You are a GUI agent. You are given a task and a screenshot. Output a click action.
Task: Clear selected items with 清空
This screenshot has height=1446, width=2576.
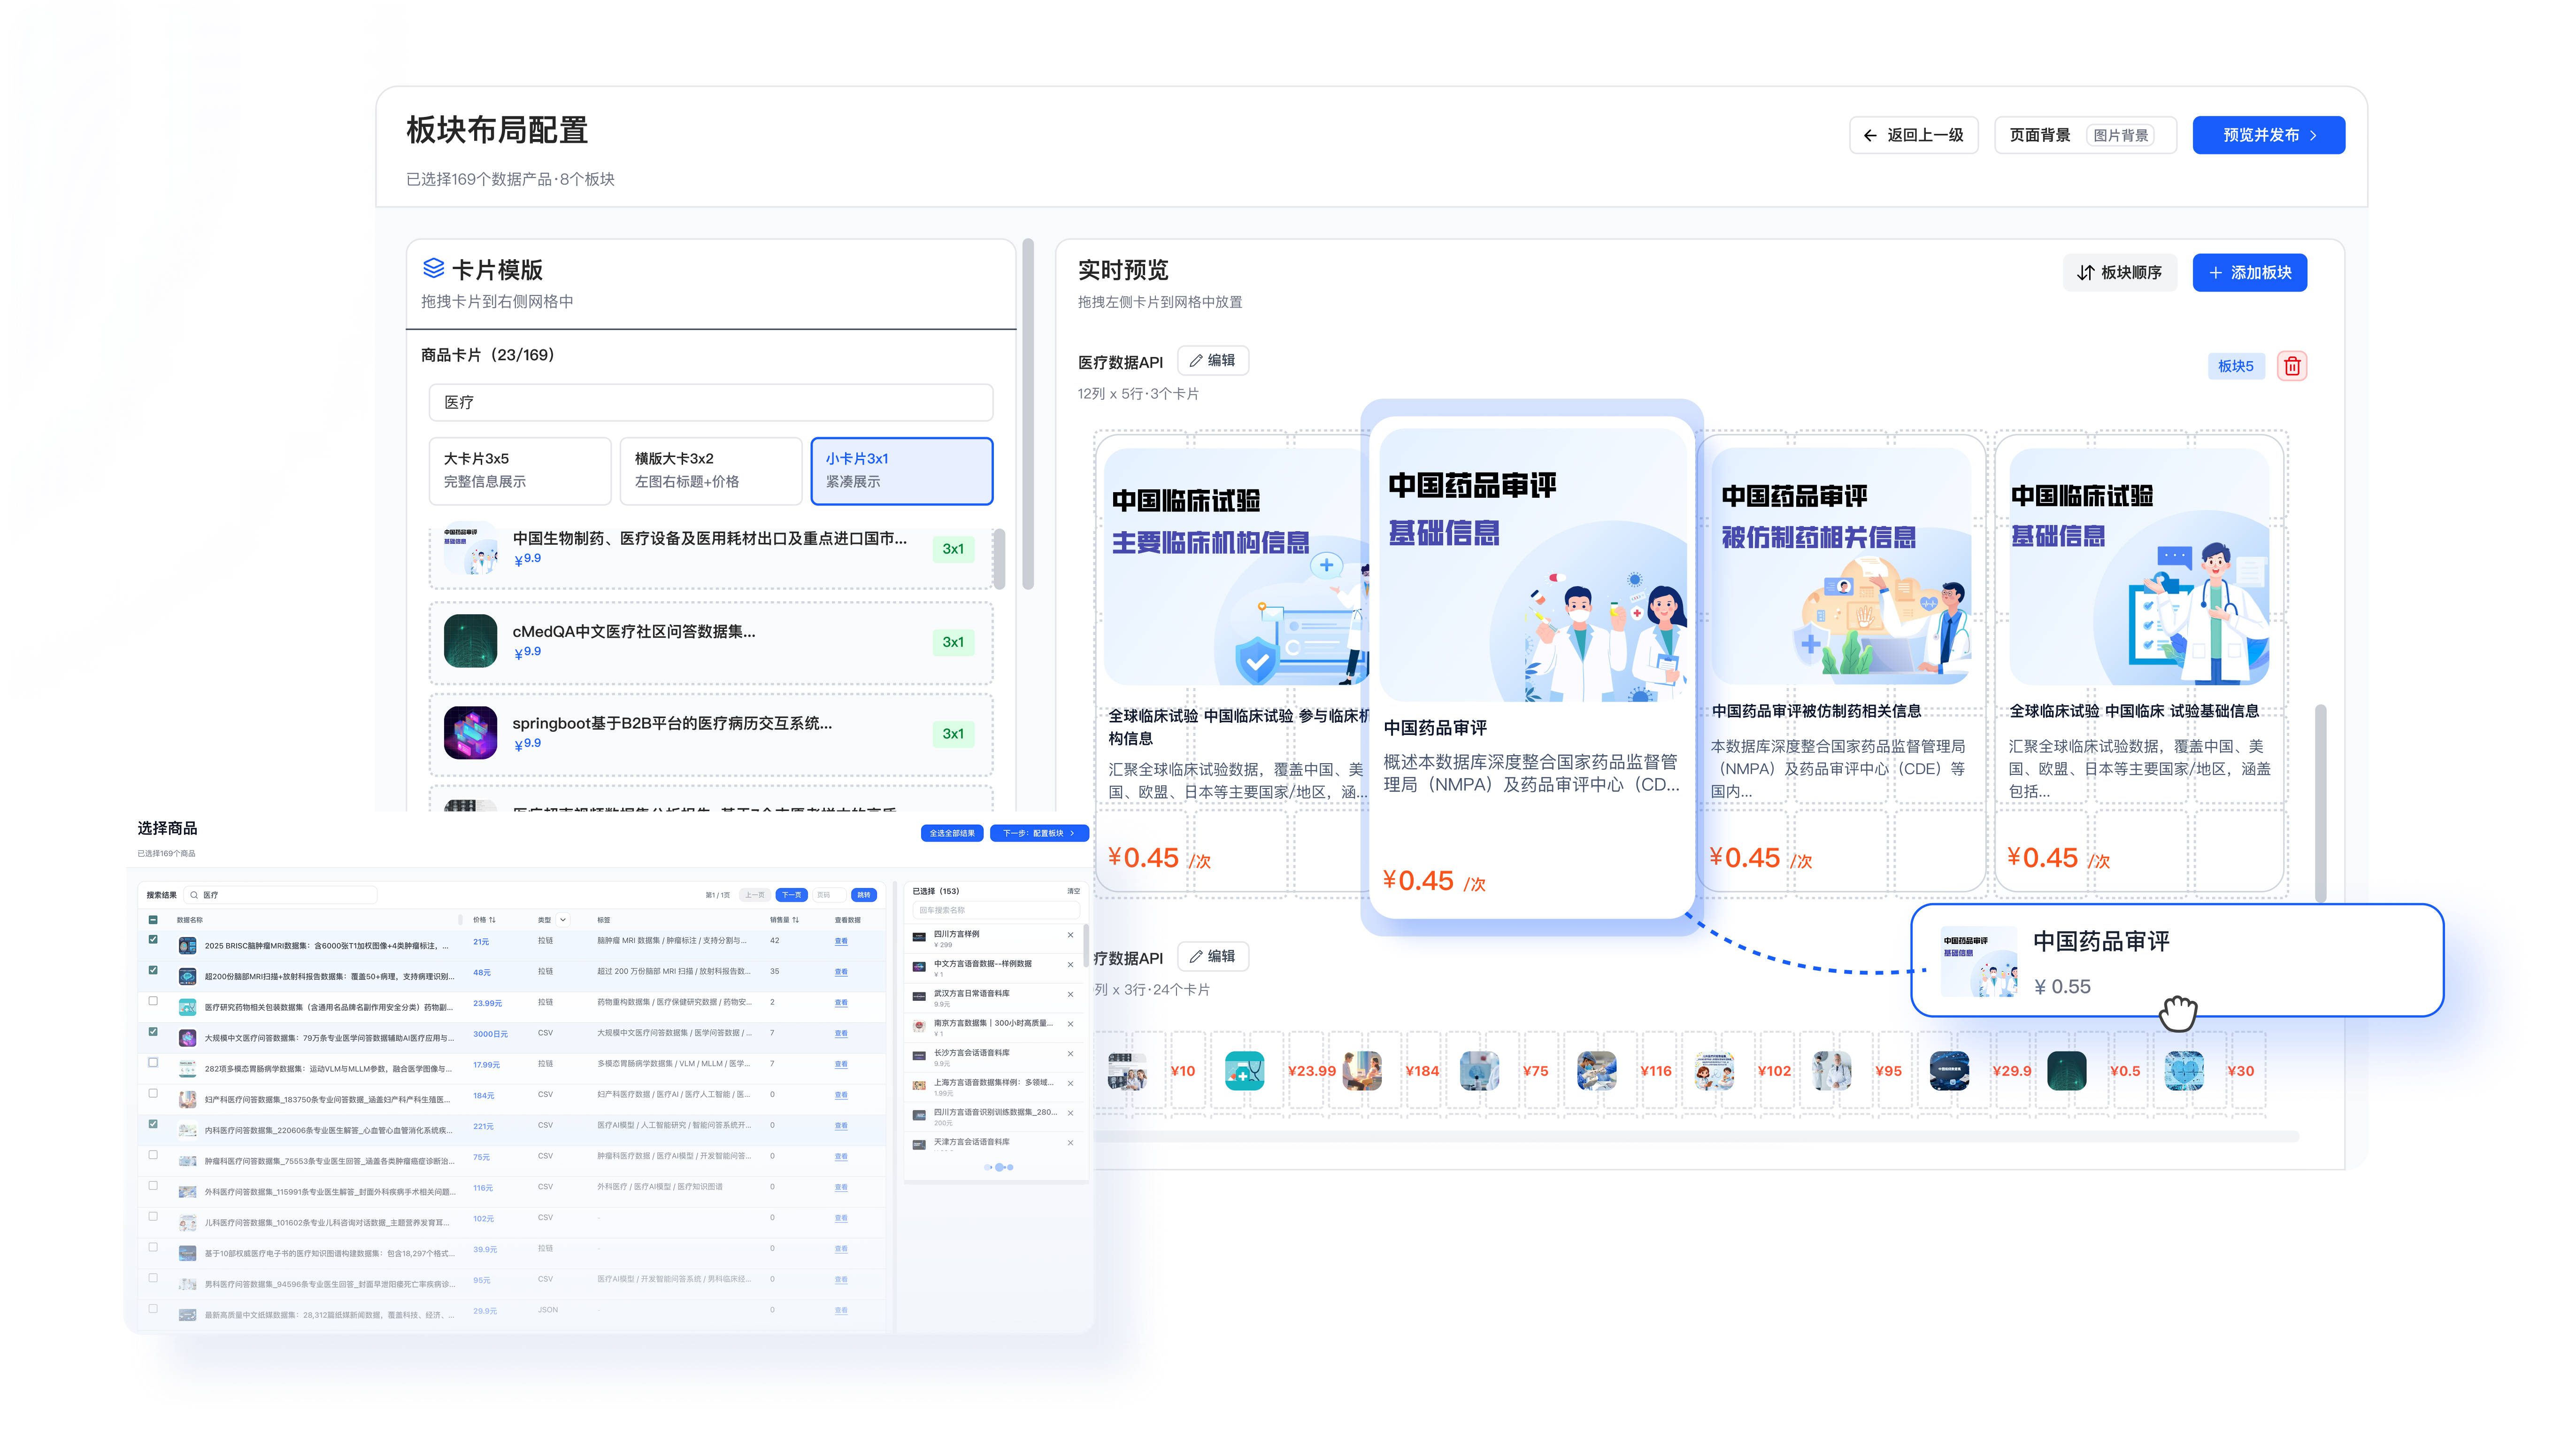click(x=1073, y=891)
